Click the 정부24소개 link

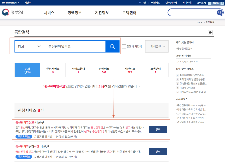(171, 3)
